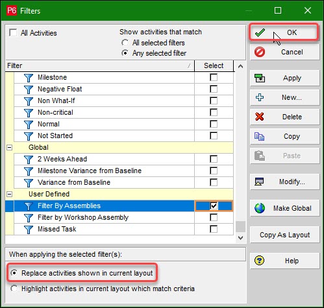Make the selected filter Global
Screen dimensions: 324x308
click(x=285, y=208)
